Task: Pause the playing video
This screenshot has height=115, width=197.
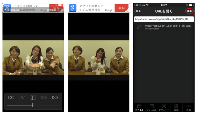Action: pyautogui.click(x=33, y=98)
